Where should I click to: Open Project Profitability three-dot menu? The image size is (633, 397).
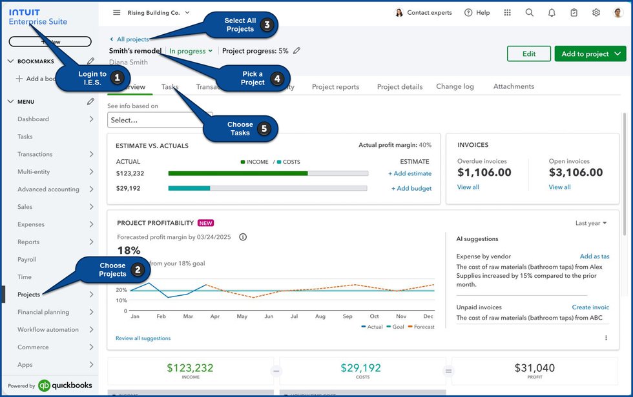[x=606, y=338]
